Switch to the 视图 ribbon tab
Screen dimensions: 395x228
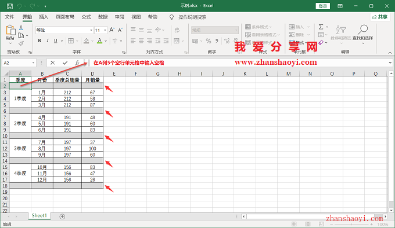[136, 17]
